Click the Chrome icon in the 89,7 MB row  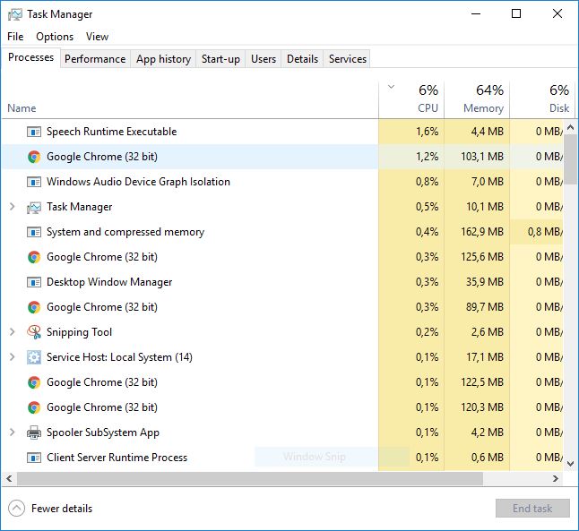click(34, 307)
